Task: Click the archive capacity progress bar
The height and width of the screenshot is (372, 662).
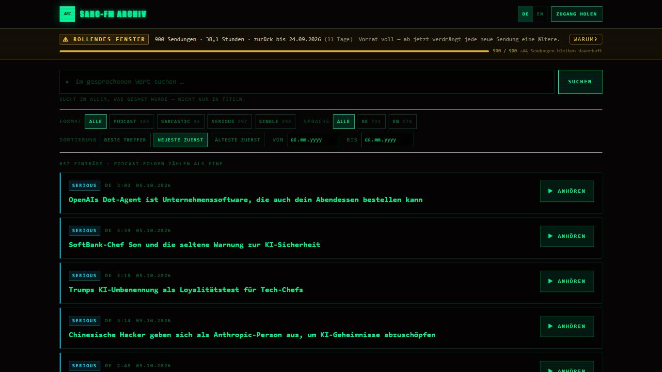Action: click(274, 51)
